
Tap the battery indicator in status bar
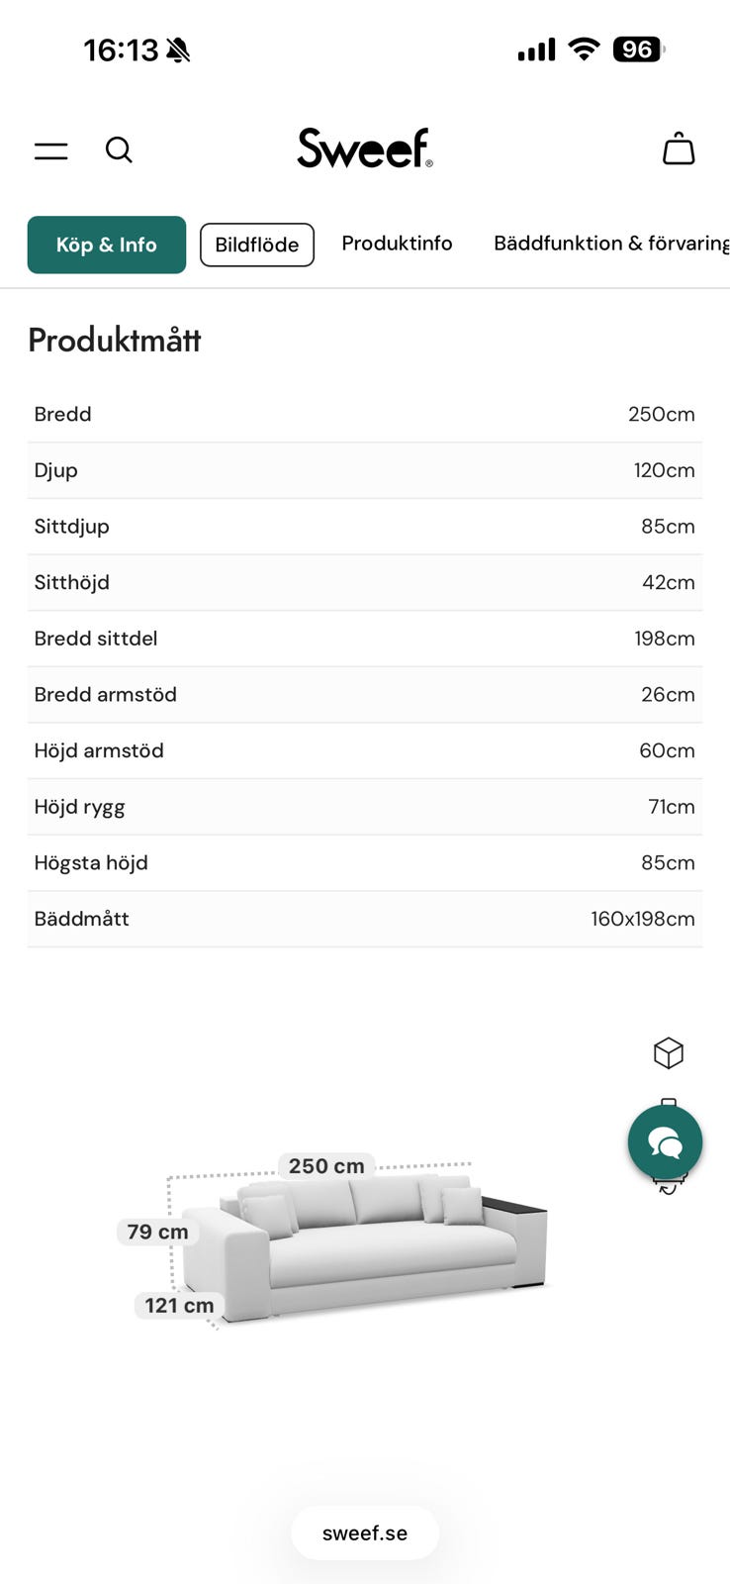click(x=638, y=49)
